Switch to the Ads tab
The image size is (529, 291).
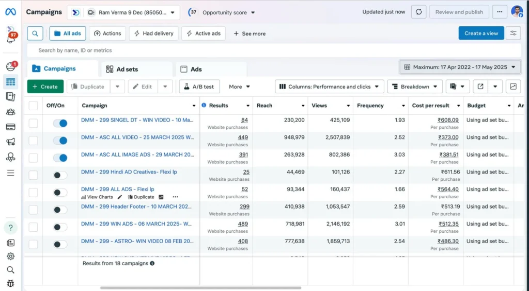click(196, 69)
